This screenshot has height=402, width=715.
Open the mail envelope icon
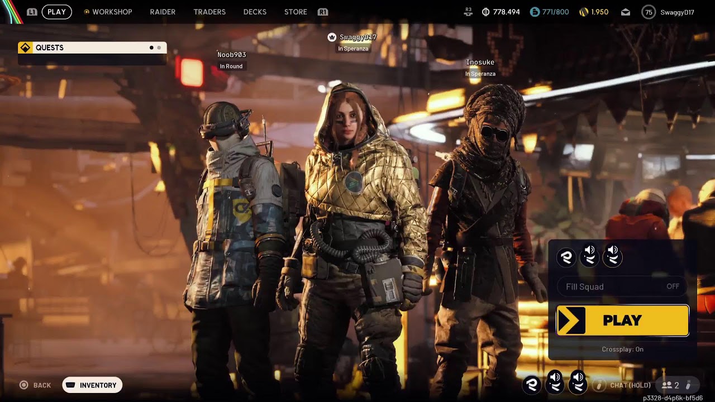point(626,12)
